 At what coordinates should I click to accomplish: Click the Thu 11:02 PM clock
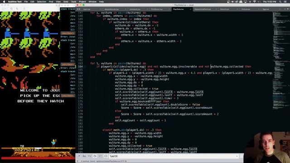270,2
